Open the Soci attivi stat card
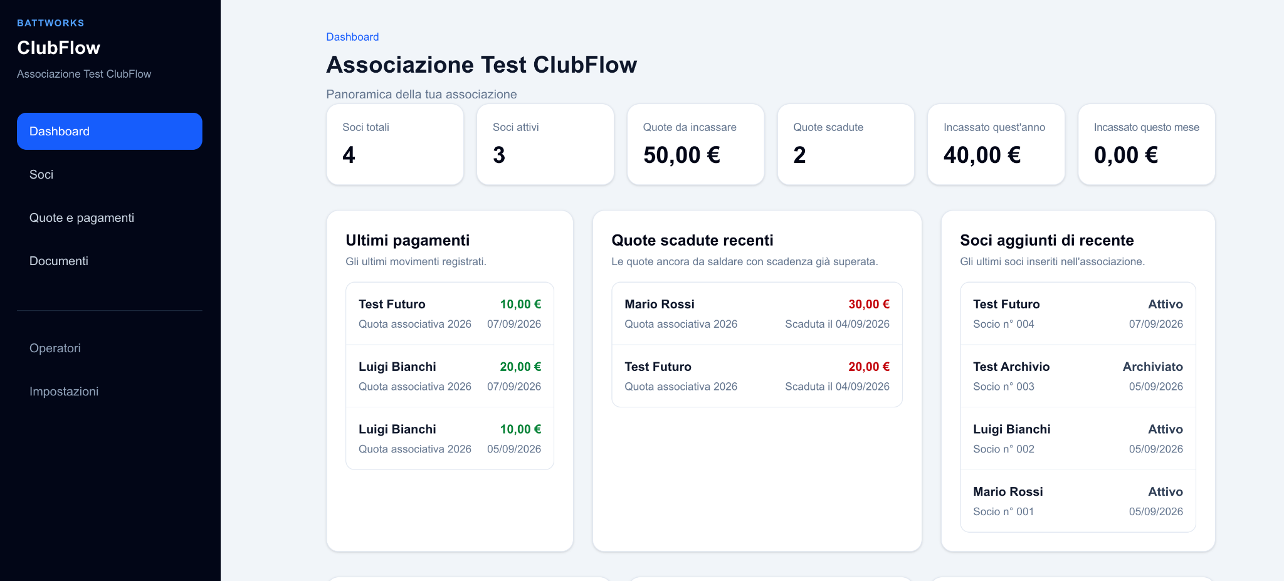The image size is (1284, 581). pyautogui.click(x=545, y=144)
